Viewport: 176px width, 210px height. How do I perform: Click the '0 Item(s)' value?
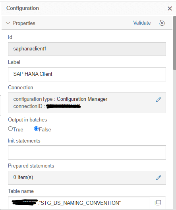coord(23,177)
